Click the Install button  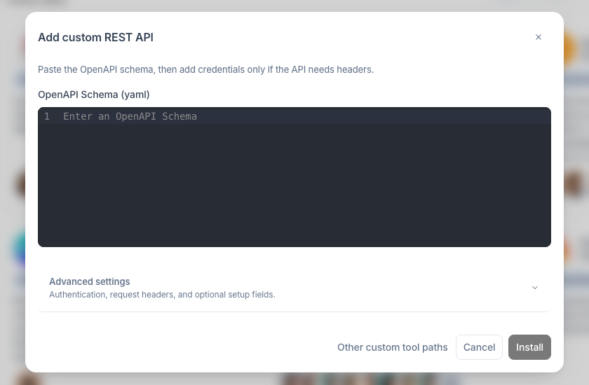529,347
